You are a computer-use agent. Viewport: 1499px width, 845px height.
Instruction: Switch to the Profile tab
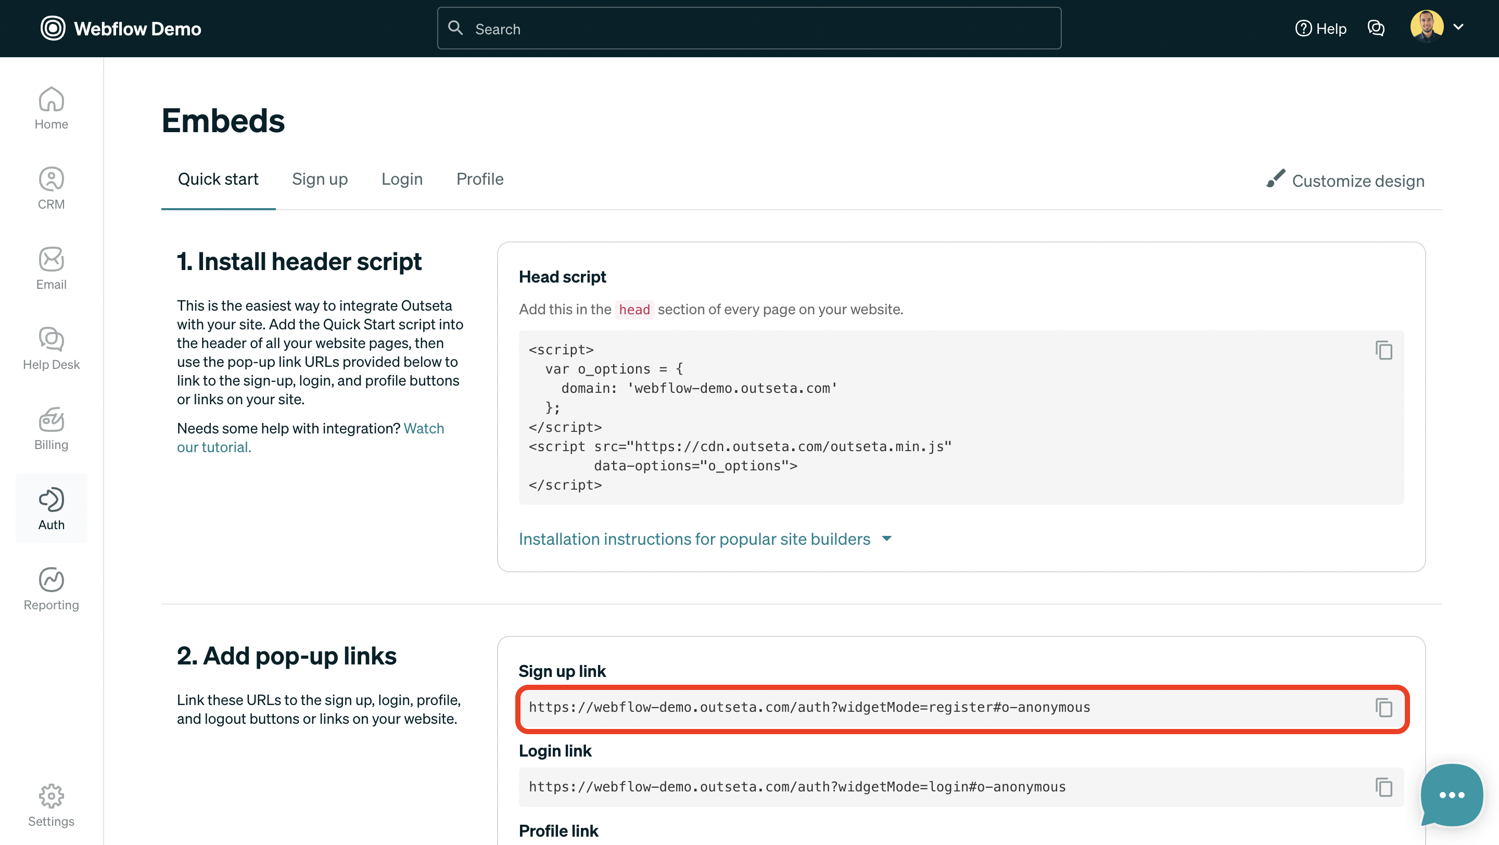tap(479, 179)
